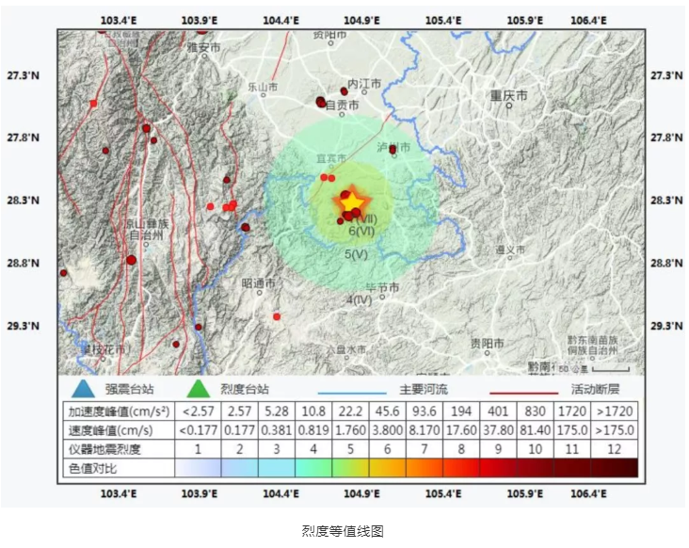Click the 5(V) intensity contour label

click(356, 254)
